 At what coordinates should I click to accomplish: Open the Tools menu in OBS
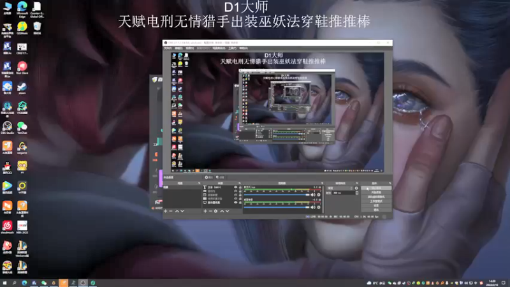point(232,48)
